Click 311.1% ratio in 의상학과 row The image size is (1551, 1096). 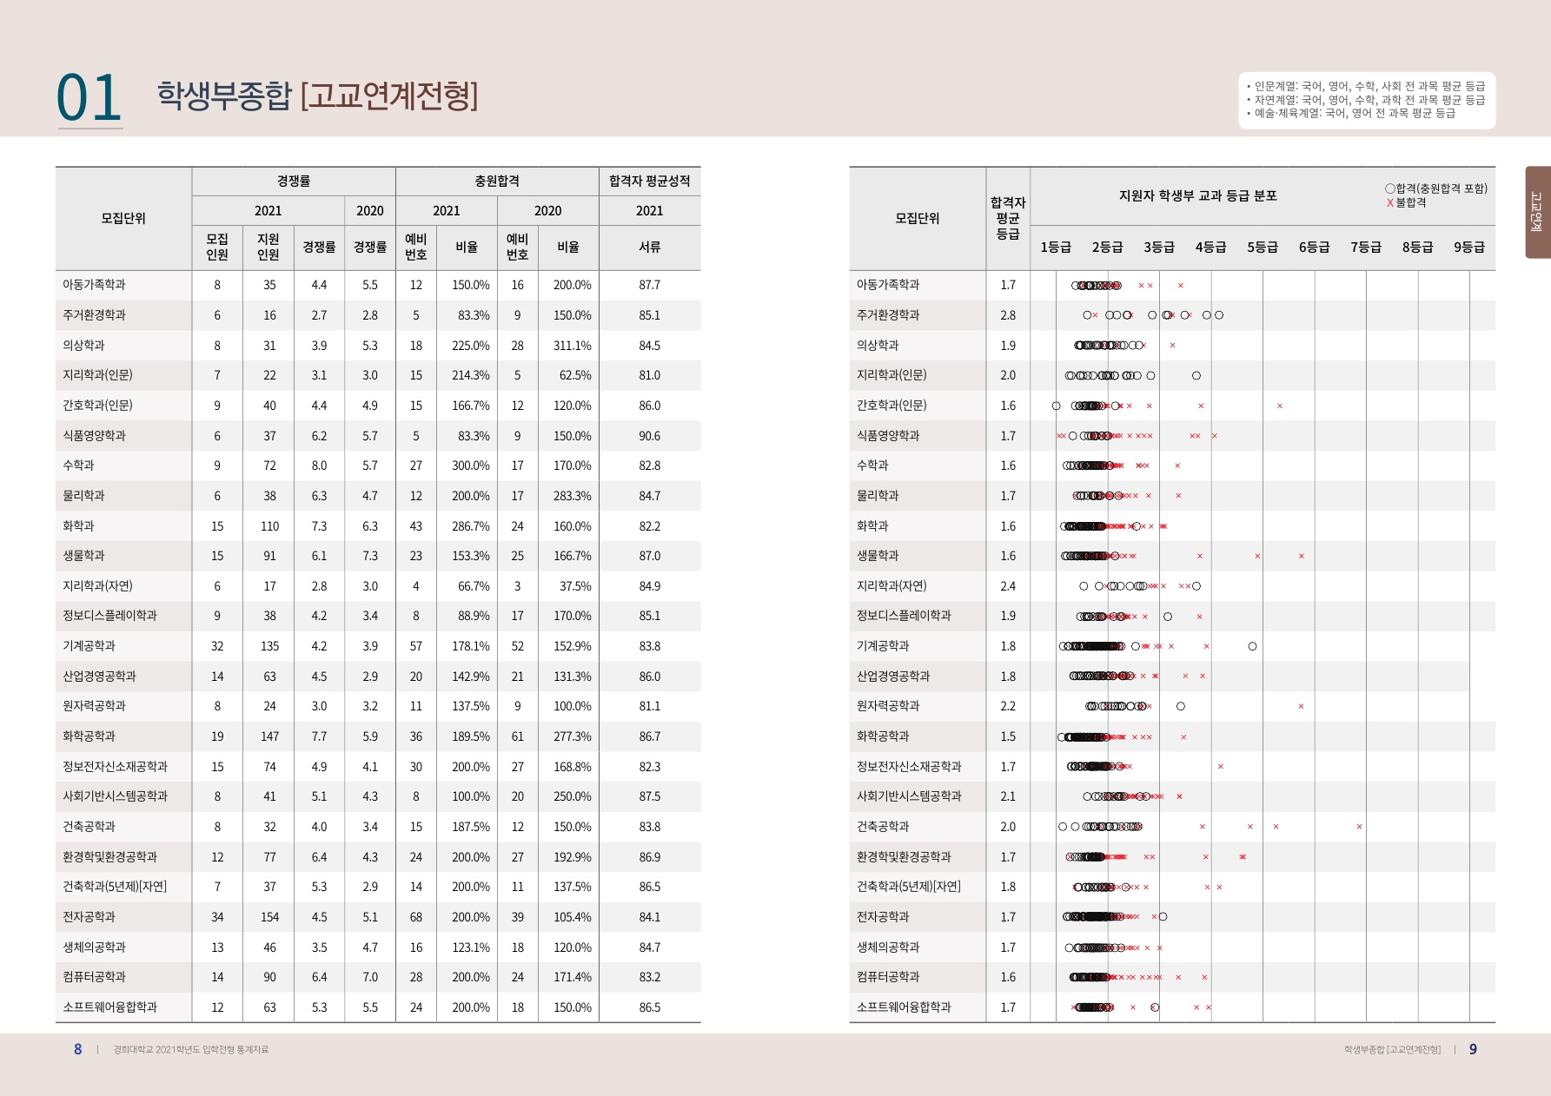[572, 346]
